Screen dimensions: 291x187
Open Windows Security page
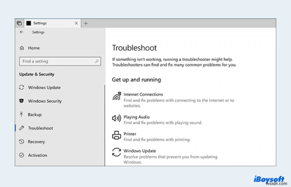pos(45,101)
